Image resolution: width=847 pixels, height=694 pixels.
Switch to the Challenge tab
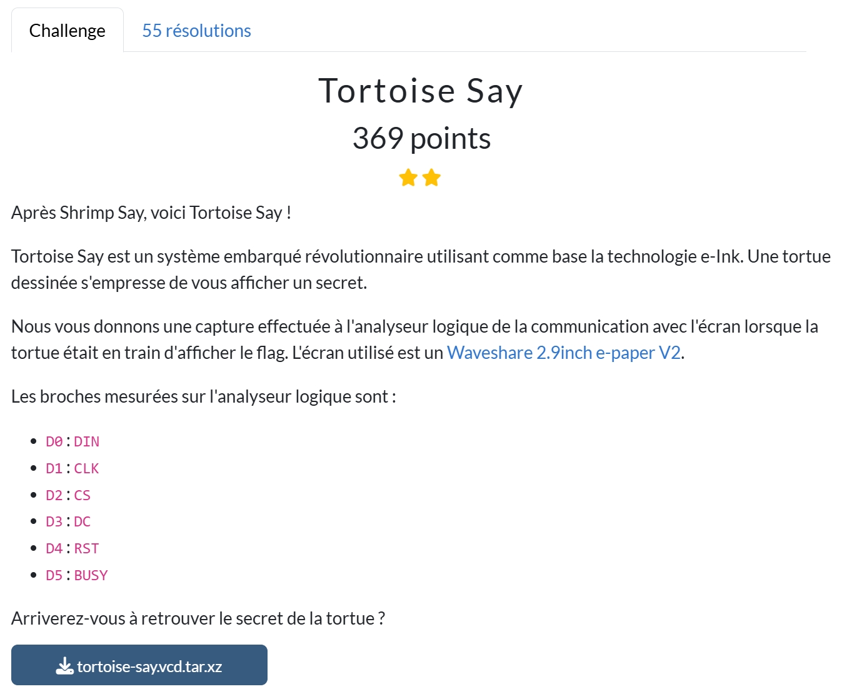pyautogui.click(x=67, y=30)
